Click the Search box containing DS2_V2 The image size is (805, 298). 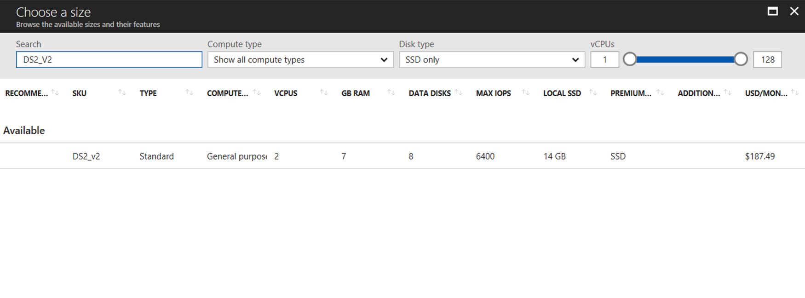coord(109,60)
